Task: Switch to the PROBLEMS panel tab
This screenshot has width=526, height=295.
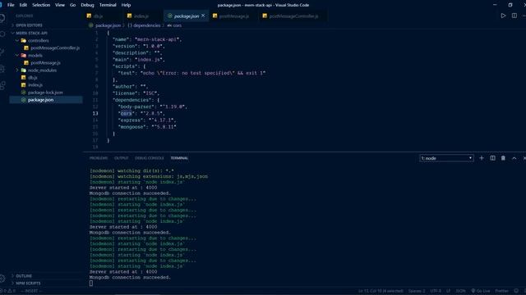Action: 99,158
